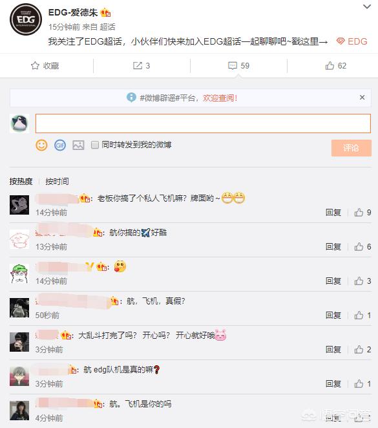The image size is (378, 428).
Task: Sort comments by 按热度
Action: [x=21, y=181]
